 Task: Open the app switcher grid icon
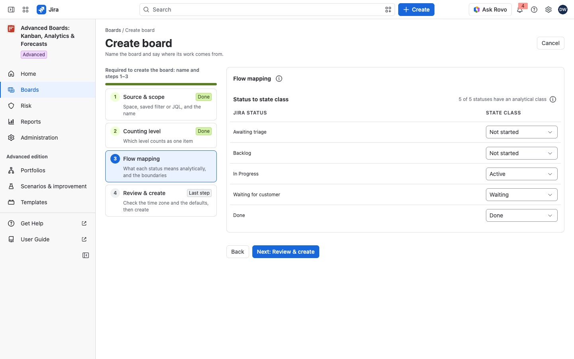point(26,10)
